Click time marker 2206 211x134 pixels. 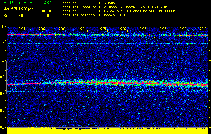[122, 29]
